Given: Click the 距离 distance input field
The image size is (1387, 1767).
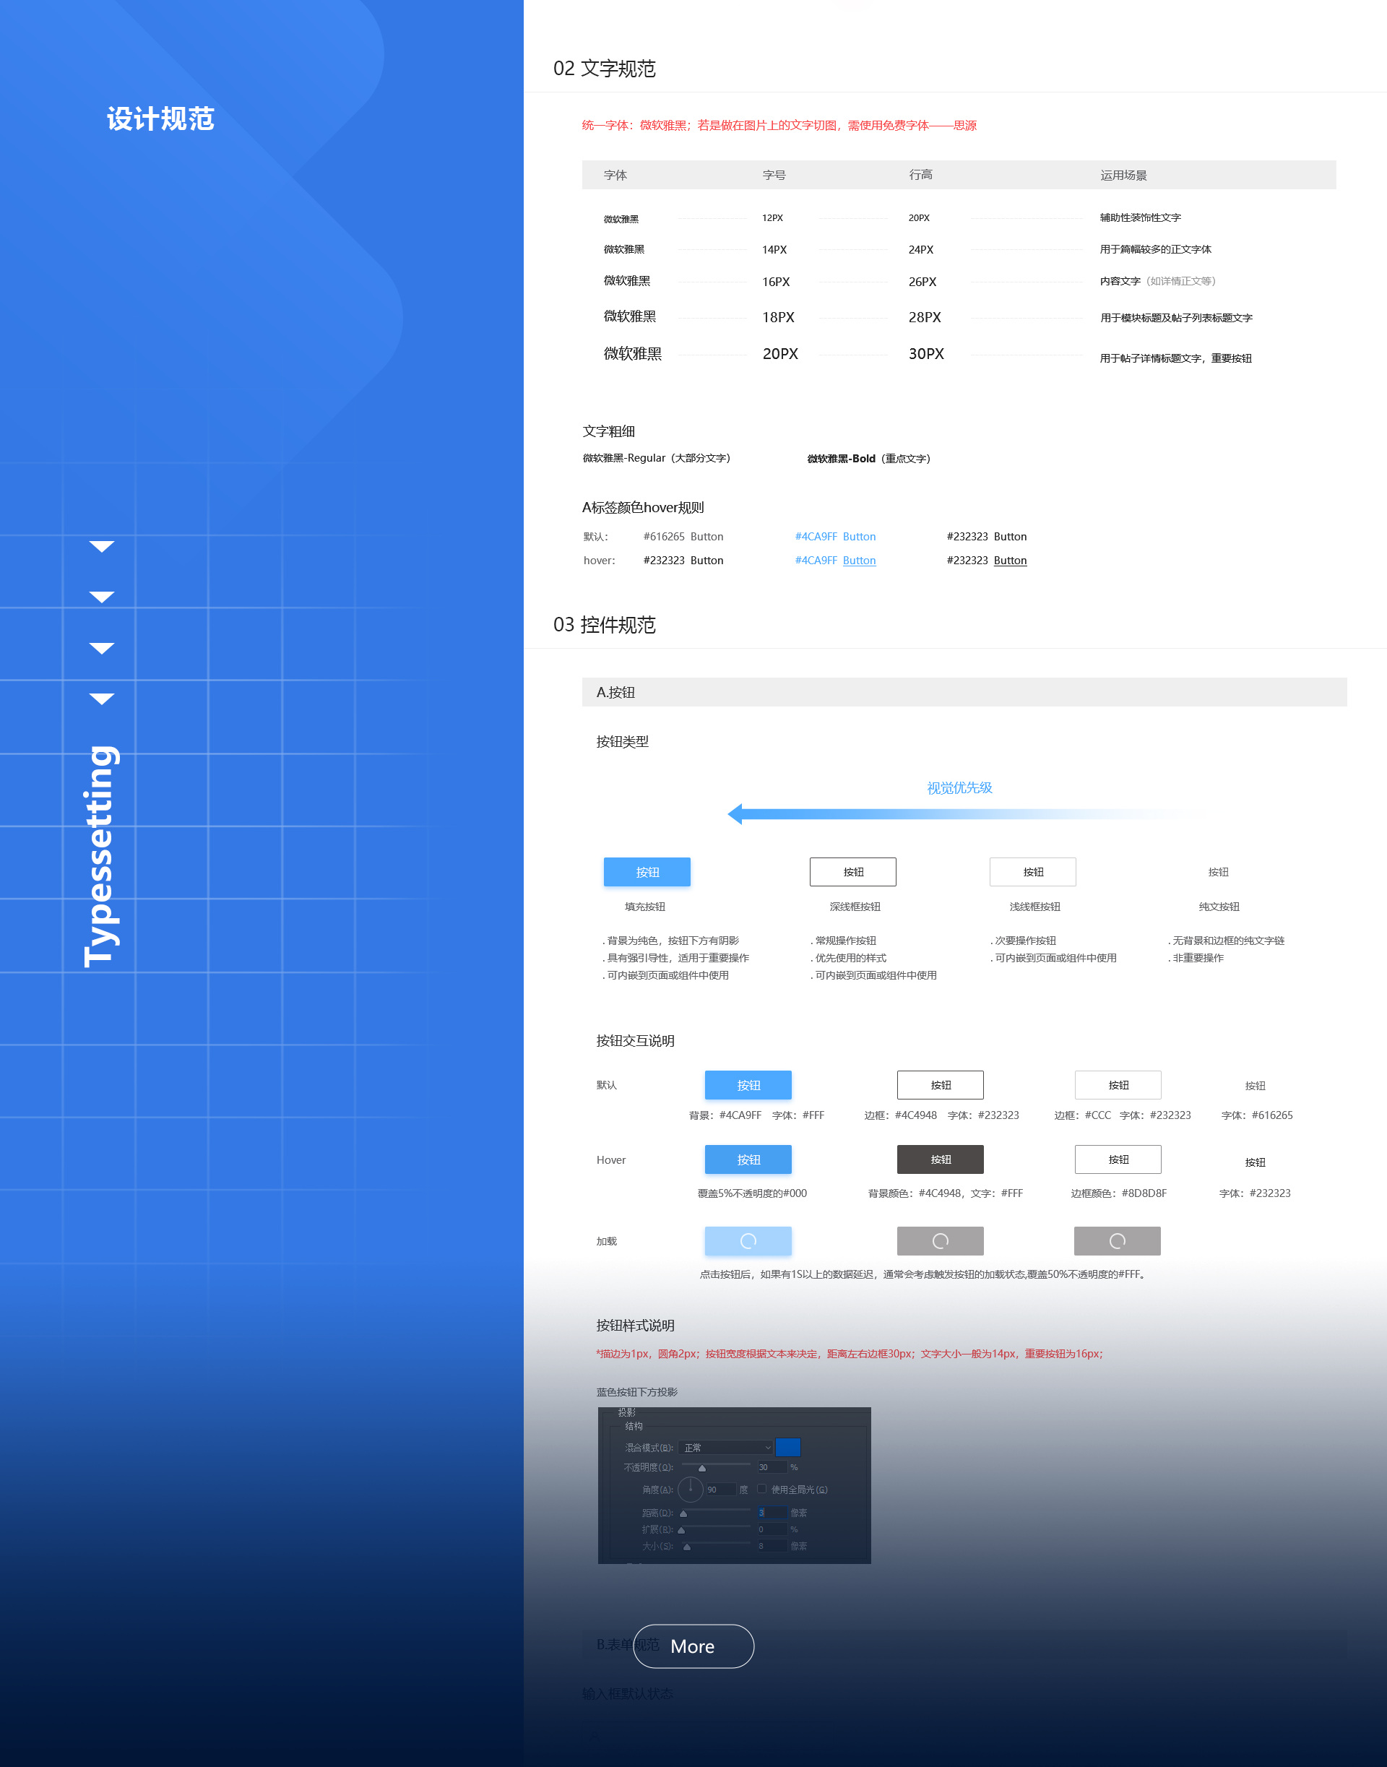Looking at the screenshot, I should point(773,1513).
